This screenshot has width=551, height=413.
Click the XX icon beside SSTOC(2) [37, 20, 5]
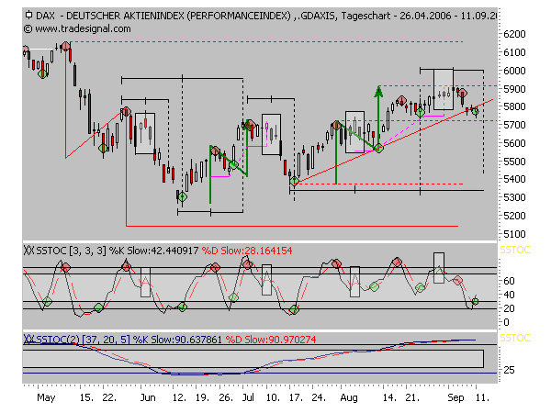point(28,340)
